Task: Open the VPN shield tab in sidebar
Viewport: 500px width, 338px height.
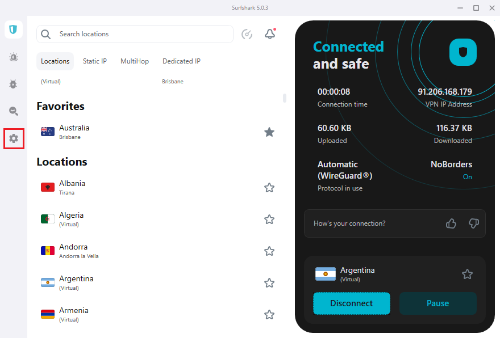Action: click(x=14, y=29)
